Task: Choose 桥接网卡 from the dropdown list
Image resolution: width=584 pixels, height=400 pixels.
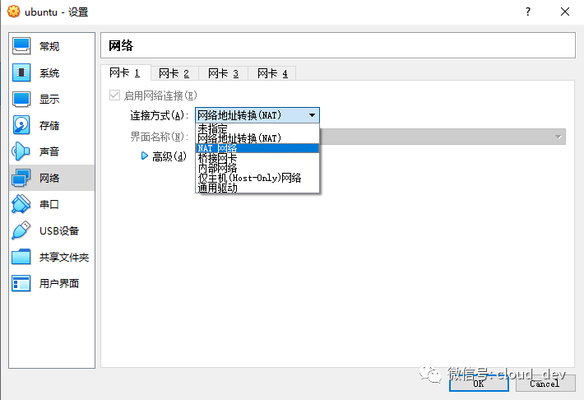Action: click(x=217, y=158)
